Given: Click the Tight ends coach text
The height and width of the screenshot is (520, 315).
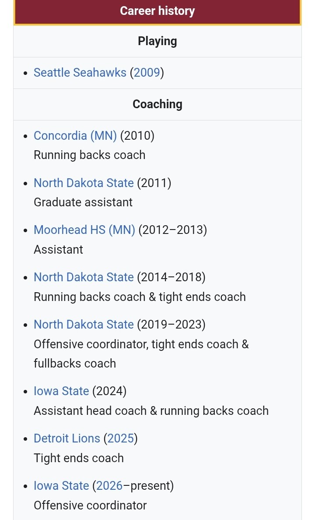Looking at the screenshot, I should pos(79,458).
